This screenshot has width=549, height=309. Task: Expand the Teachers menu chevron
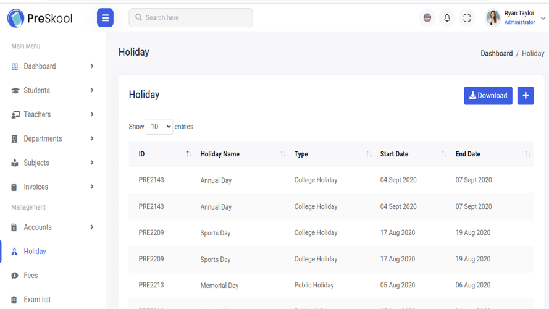tap(92, 114)
